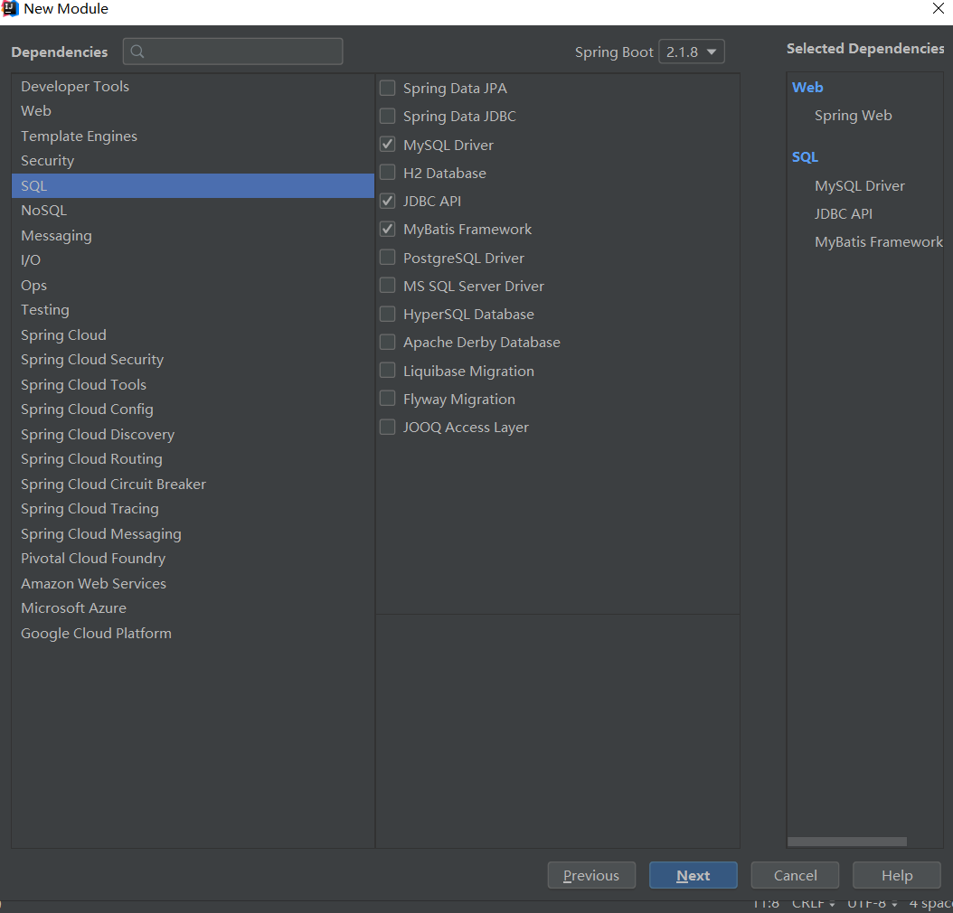This screenshot has height=913, width=953.
Task: Choose Spring Cloud Routing category
Action: (x=193, y=459)
